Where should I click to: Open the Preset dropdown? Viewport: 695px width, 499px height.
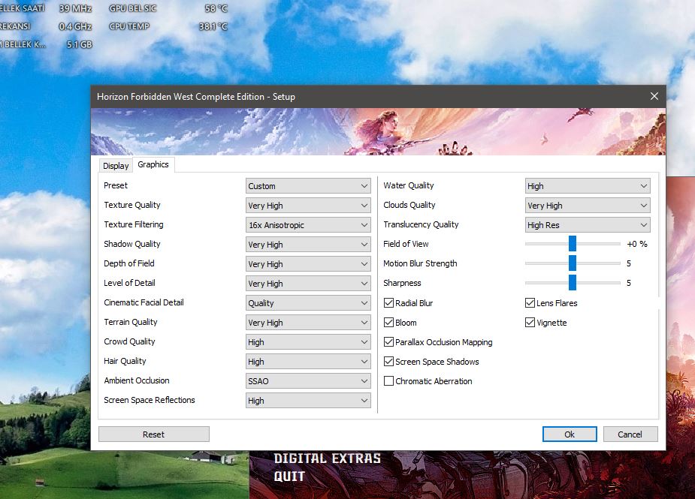pos(308,186)
